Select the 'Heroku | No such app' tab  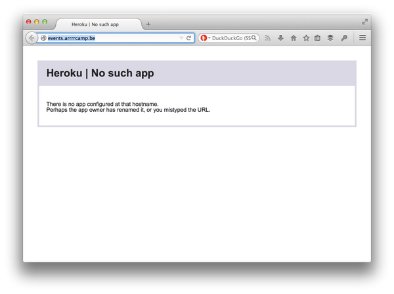point(98,24)
